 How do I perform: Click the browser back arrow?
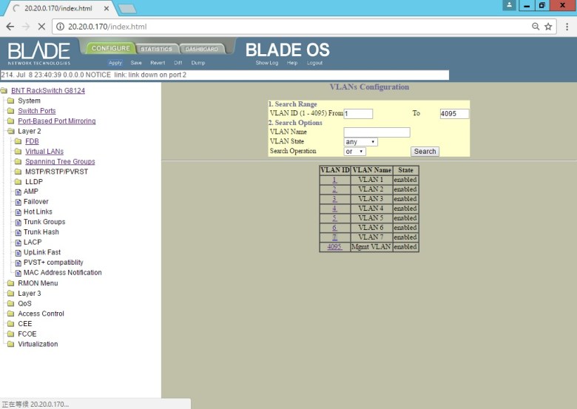(x=10, y=26)
